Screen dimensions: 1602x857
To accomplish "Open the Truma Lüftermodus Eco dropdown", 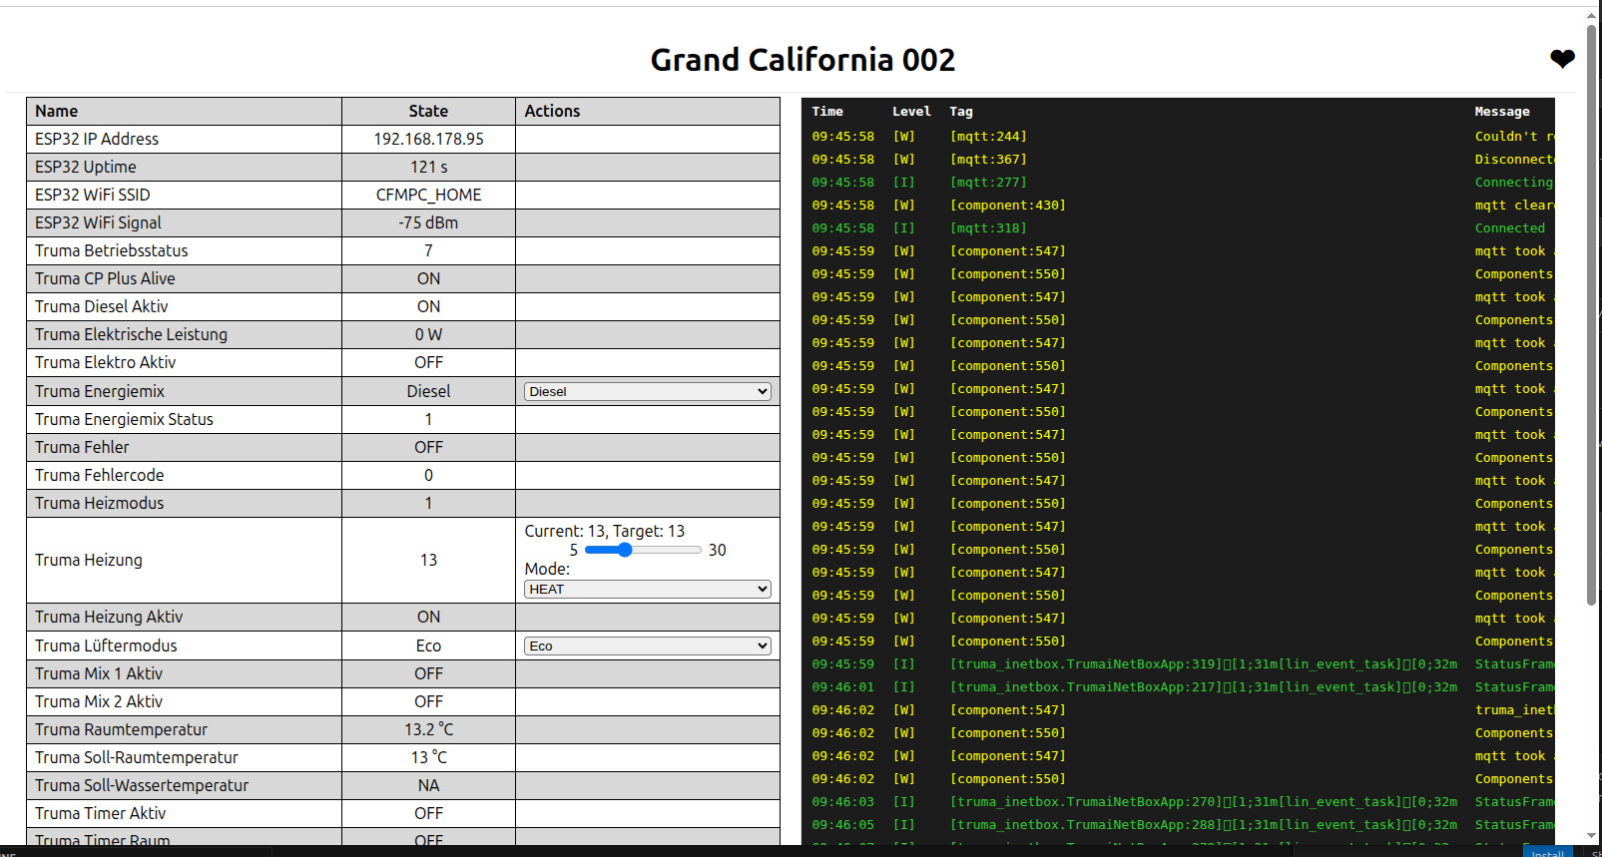I will pos(647,646).
